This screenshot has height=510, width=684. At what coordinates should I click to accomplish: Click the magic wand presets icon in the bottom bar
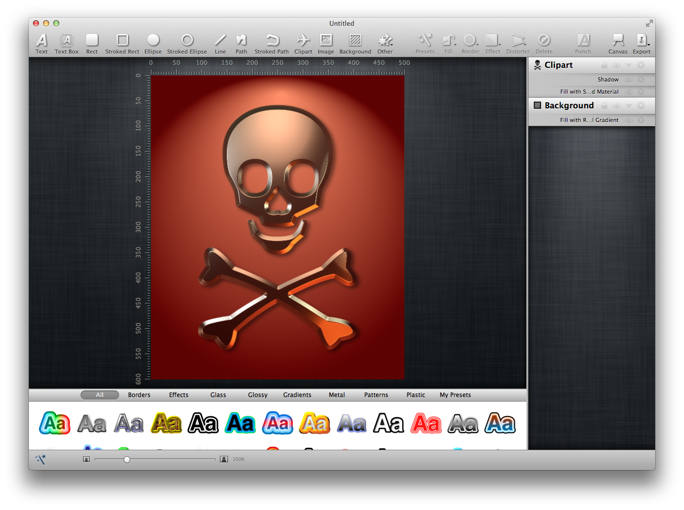click(x=41, y=459)
